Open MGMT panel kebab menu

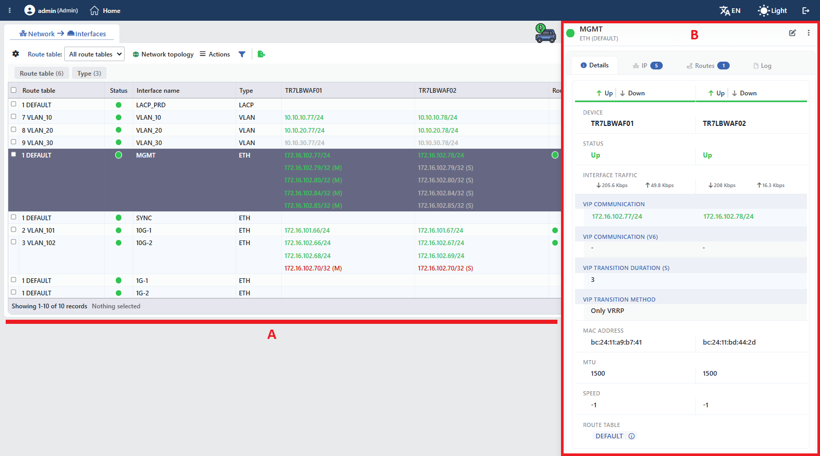(x=809, y=33)
